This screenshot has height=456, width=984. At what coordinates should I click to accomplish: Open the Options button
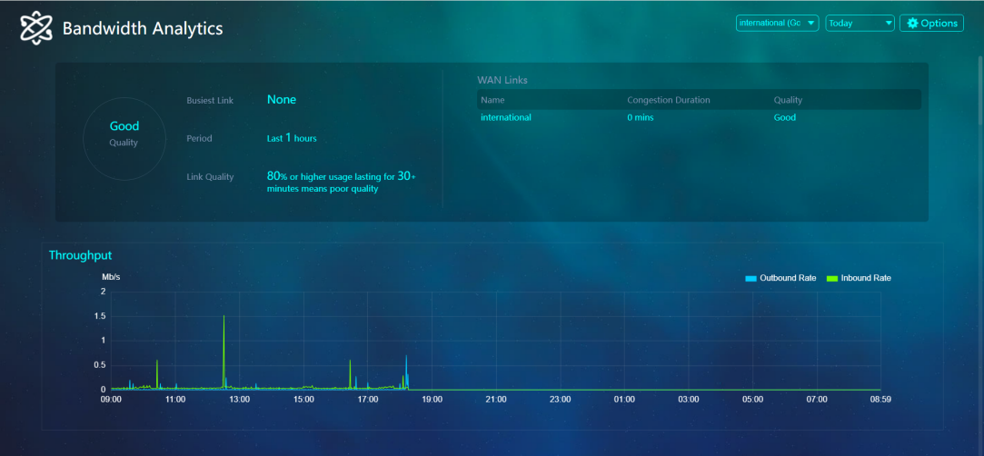[931, 24]
